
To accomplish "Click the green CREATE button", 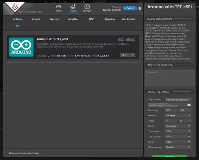I will (170, 156).
